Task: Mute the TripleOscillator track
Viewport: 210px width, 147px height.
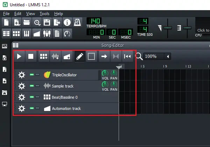Action: [x=32, y=75]
